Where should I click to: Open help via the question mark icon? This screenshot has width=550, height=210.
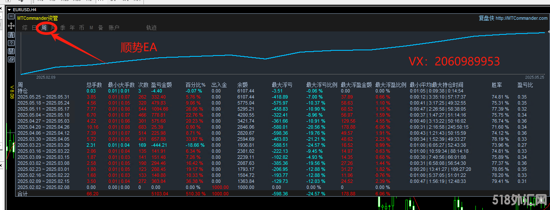[11, 43]
